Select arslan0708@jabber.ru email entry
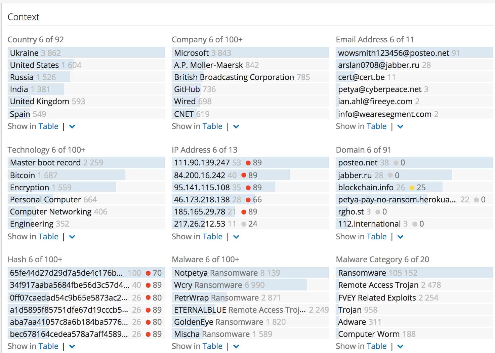Image resolution: width=495 pixels, height=353 pixels. [414, 65]
